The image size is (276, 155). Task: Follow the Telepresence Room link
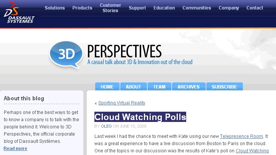coord(241,136)
